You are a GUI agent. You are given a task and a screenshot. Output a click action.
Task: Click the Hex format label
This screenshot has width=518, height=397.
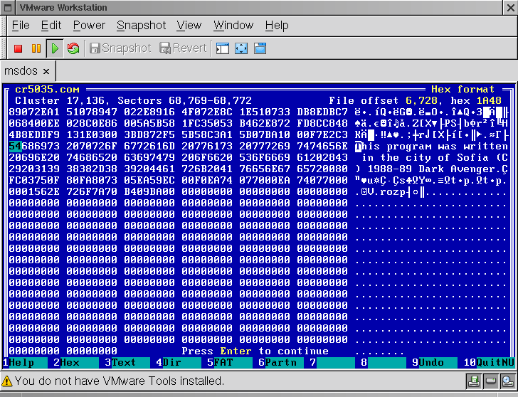point(462,90)
